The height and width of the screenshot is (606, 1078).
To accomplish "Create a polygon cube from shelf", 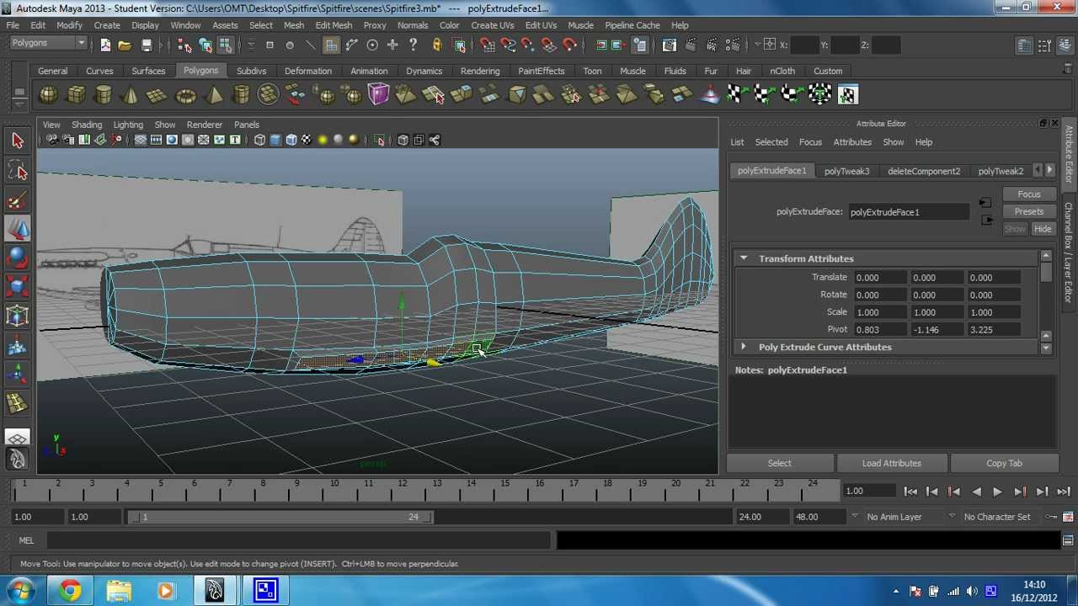I will 76,95.
